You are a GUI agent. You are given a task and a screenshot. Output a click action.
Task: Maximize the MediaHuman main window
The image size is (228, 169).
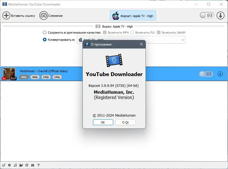click(209, 4)
